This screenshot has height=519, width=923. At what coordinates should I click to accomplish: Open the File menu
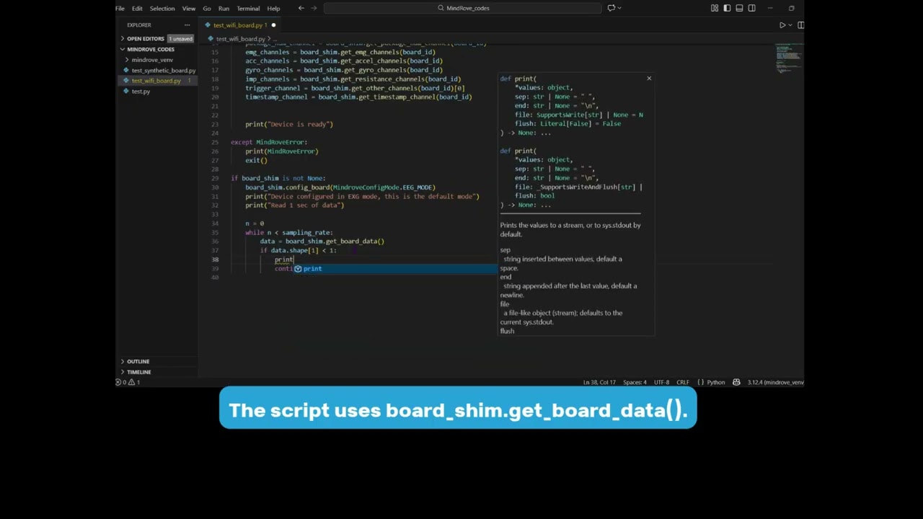point(120,9)
